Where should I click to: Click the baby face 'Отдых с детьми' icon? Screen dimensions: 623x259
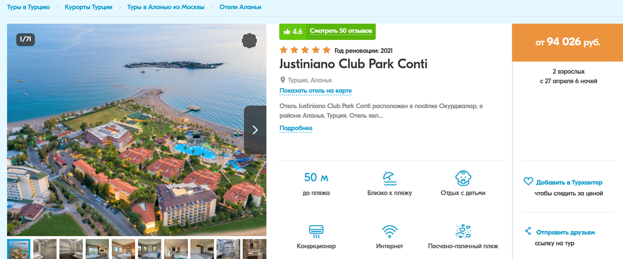pos(463,178)
